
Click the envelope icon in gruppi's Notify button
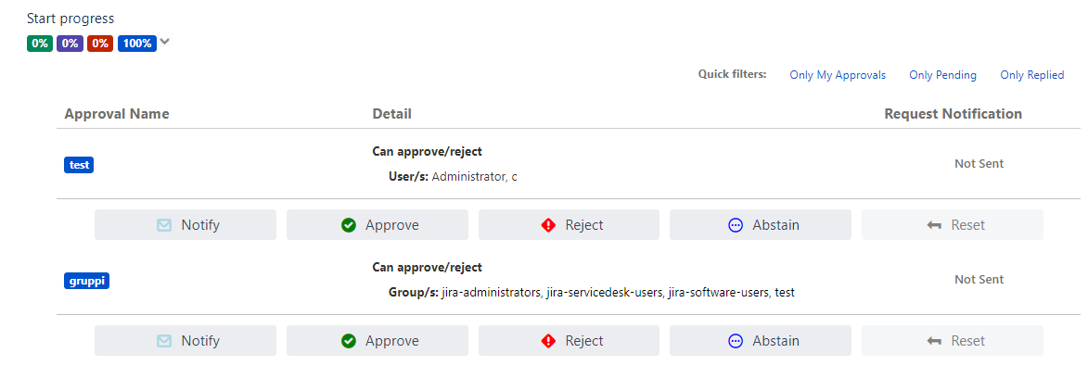[x=164, y=341]
